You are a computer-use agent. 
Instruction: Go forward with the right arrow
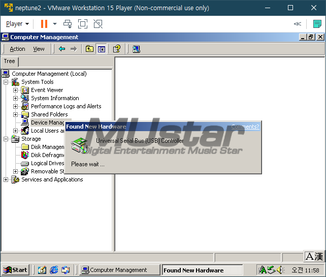pos(74,49)
